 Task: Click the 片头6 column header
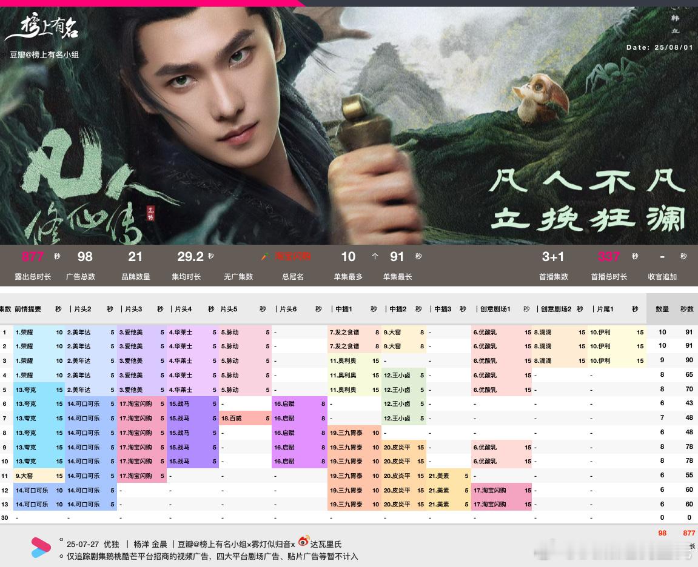[x=288, y=308]
